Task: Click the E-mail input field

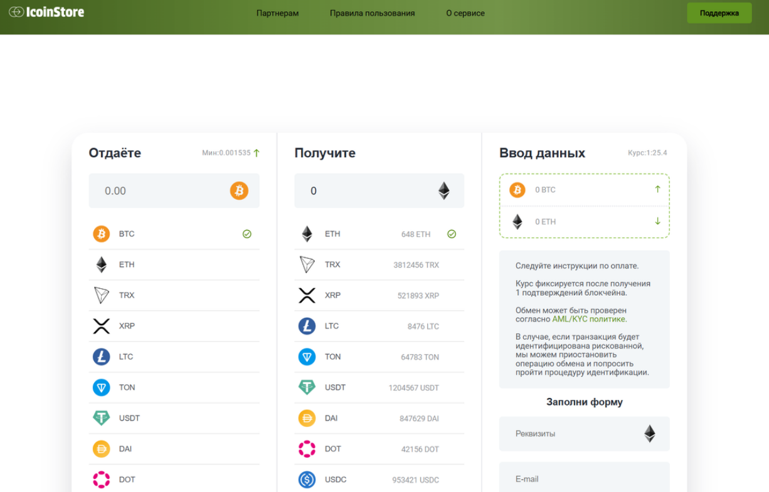Action: [x=584, y=478]
